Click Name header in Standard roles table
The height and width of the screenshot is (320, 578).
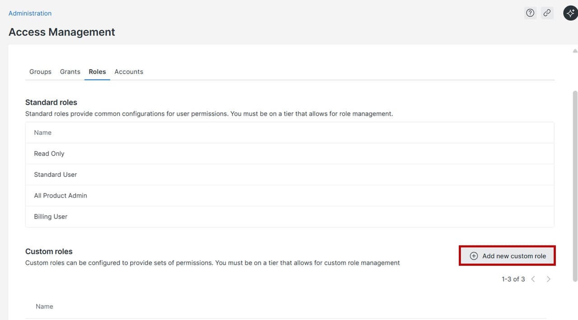point(43,133)
